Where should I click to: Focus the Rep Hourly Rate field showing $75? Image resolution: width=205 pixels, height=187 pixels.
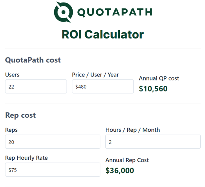click(x=53, y=170)
